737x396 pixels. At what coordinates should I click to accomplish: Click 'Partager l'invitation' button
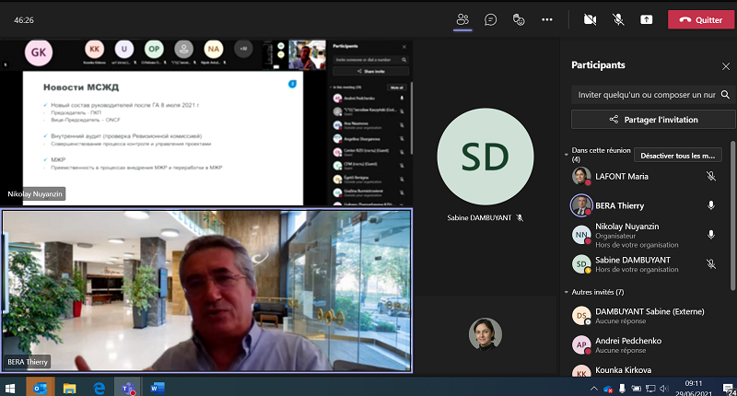pos(653,120)
